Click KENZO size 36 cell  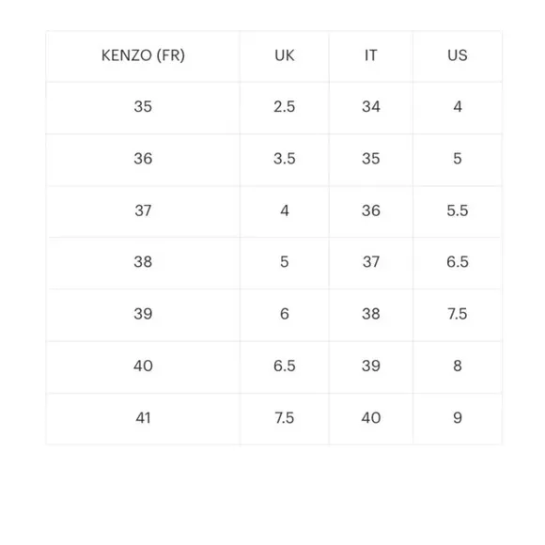(143, 159)
